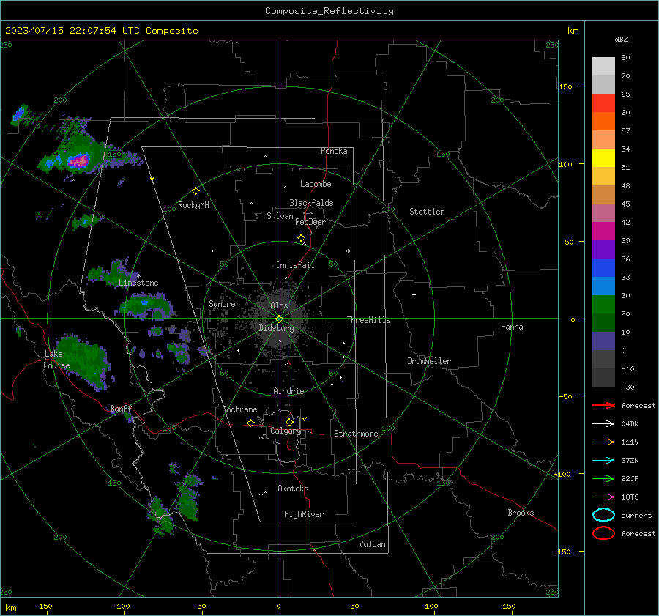Click the yellow V marker beside the Calgary diamond
This screenshot has width=659, height=616.
pyautogui.click(x=305, y=419)
